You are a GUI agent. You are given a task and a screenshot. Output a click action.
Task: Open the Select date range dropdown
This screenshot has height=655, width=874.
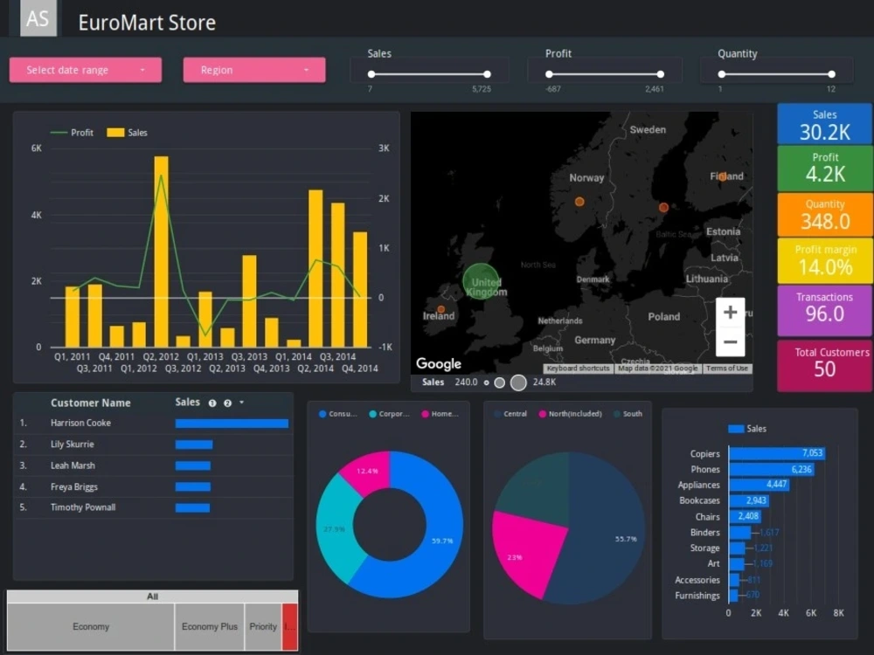pyautogui.click(x=85, y=70)
